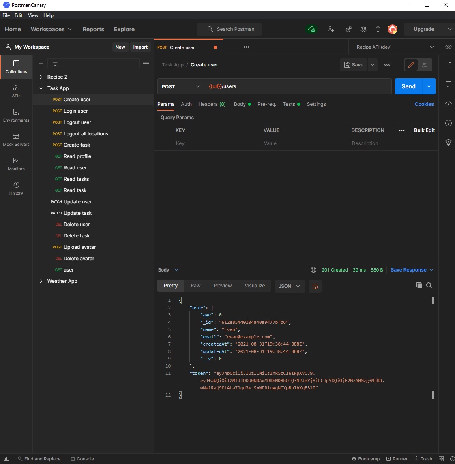Click the Send button

pos(408,86)
